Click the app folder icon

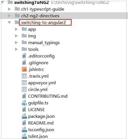click(24, 29)
